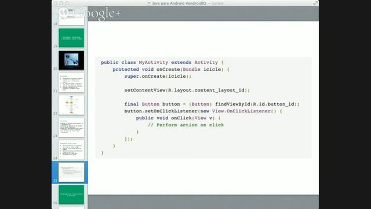Select slide 19 green title thumbnail

tap(71, 38)
